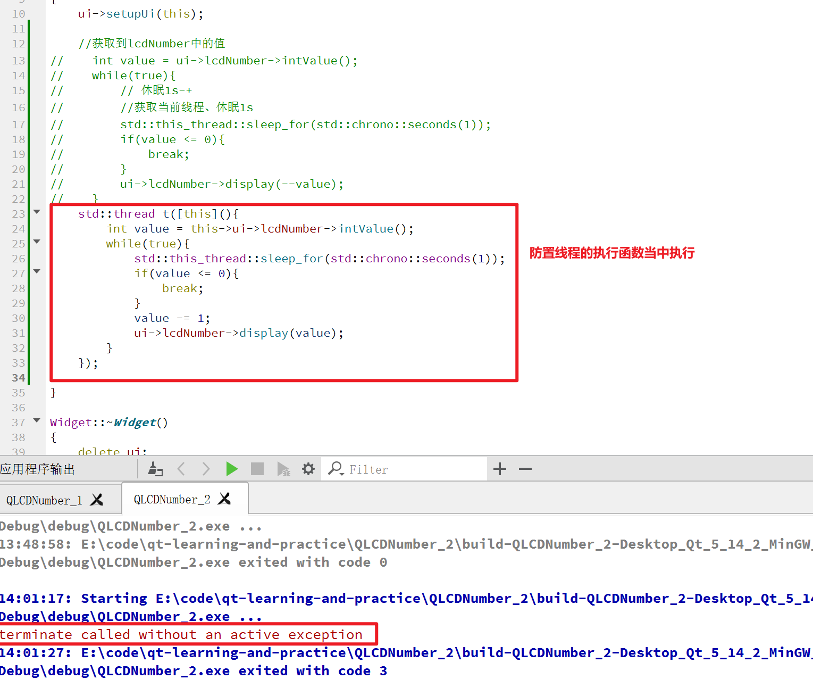
Task: Click line number 23 in the gutter
Action: 19,214
